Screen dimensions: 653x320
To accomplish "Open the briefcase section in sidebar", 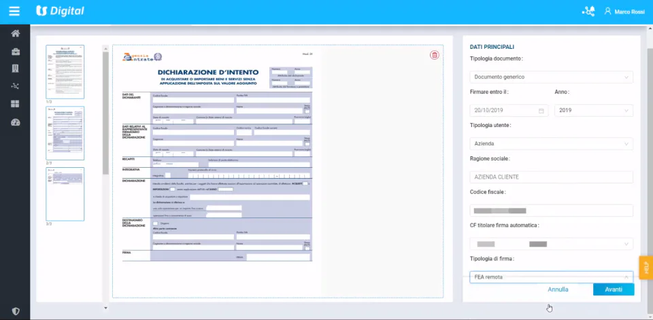I will pos(15,52).
